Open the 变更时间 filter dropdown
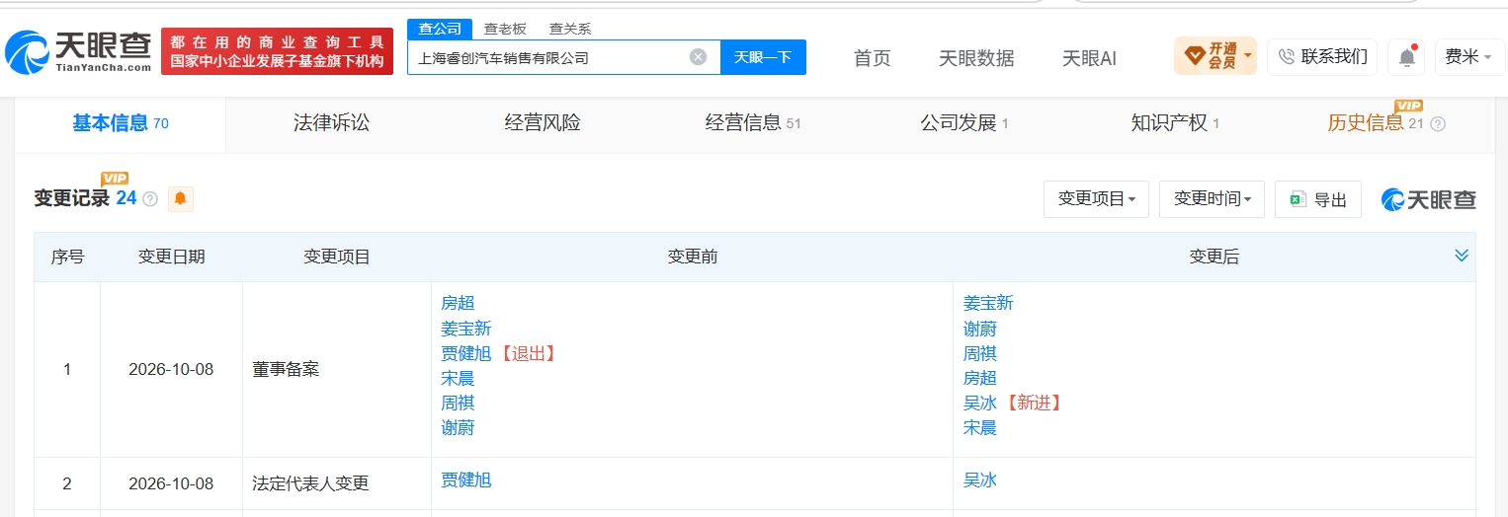The width and height of the screenshot is (1508, 517). click(1213, 199)
